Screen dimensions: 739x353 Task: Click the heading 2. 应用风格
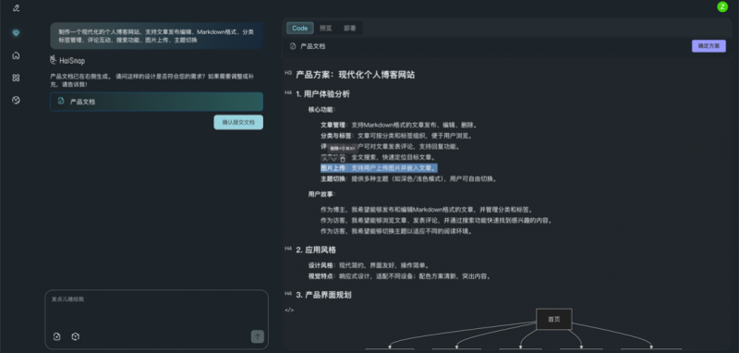click(x=316, y=250)
